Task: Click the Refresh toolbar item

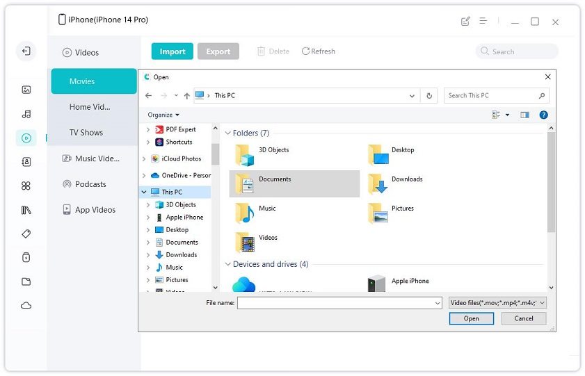Action: tap(319, 51)
